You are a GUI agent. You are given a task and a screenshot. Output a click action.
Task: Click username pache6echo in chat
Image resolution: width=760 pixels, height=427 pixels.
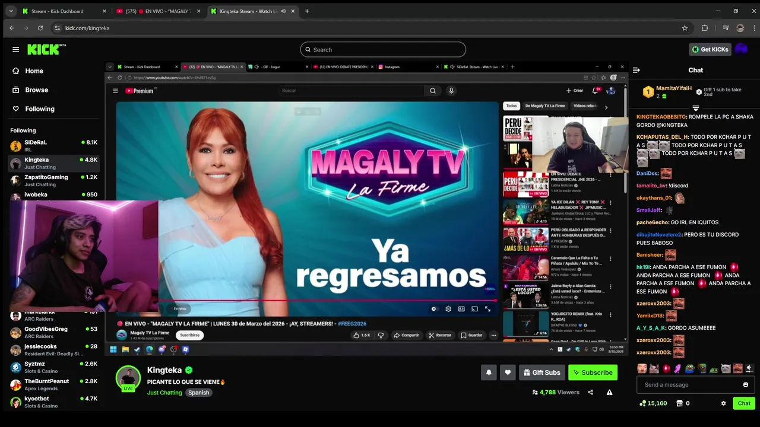tap(653, 222)
